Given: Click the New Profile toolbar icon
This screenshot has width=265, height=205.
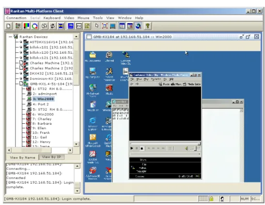Looking at the screenshot, I should tap(8, 26).
